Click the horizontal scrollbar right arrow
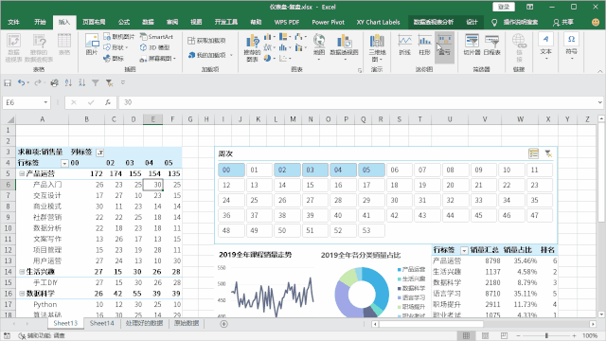This screenshot has height=341, width=606. 593,324
